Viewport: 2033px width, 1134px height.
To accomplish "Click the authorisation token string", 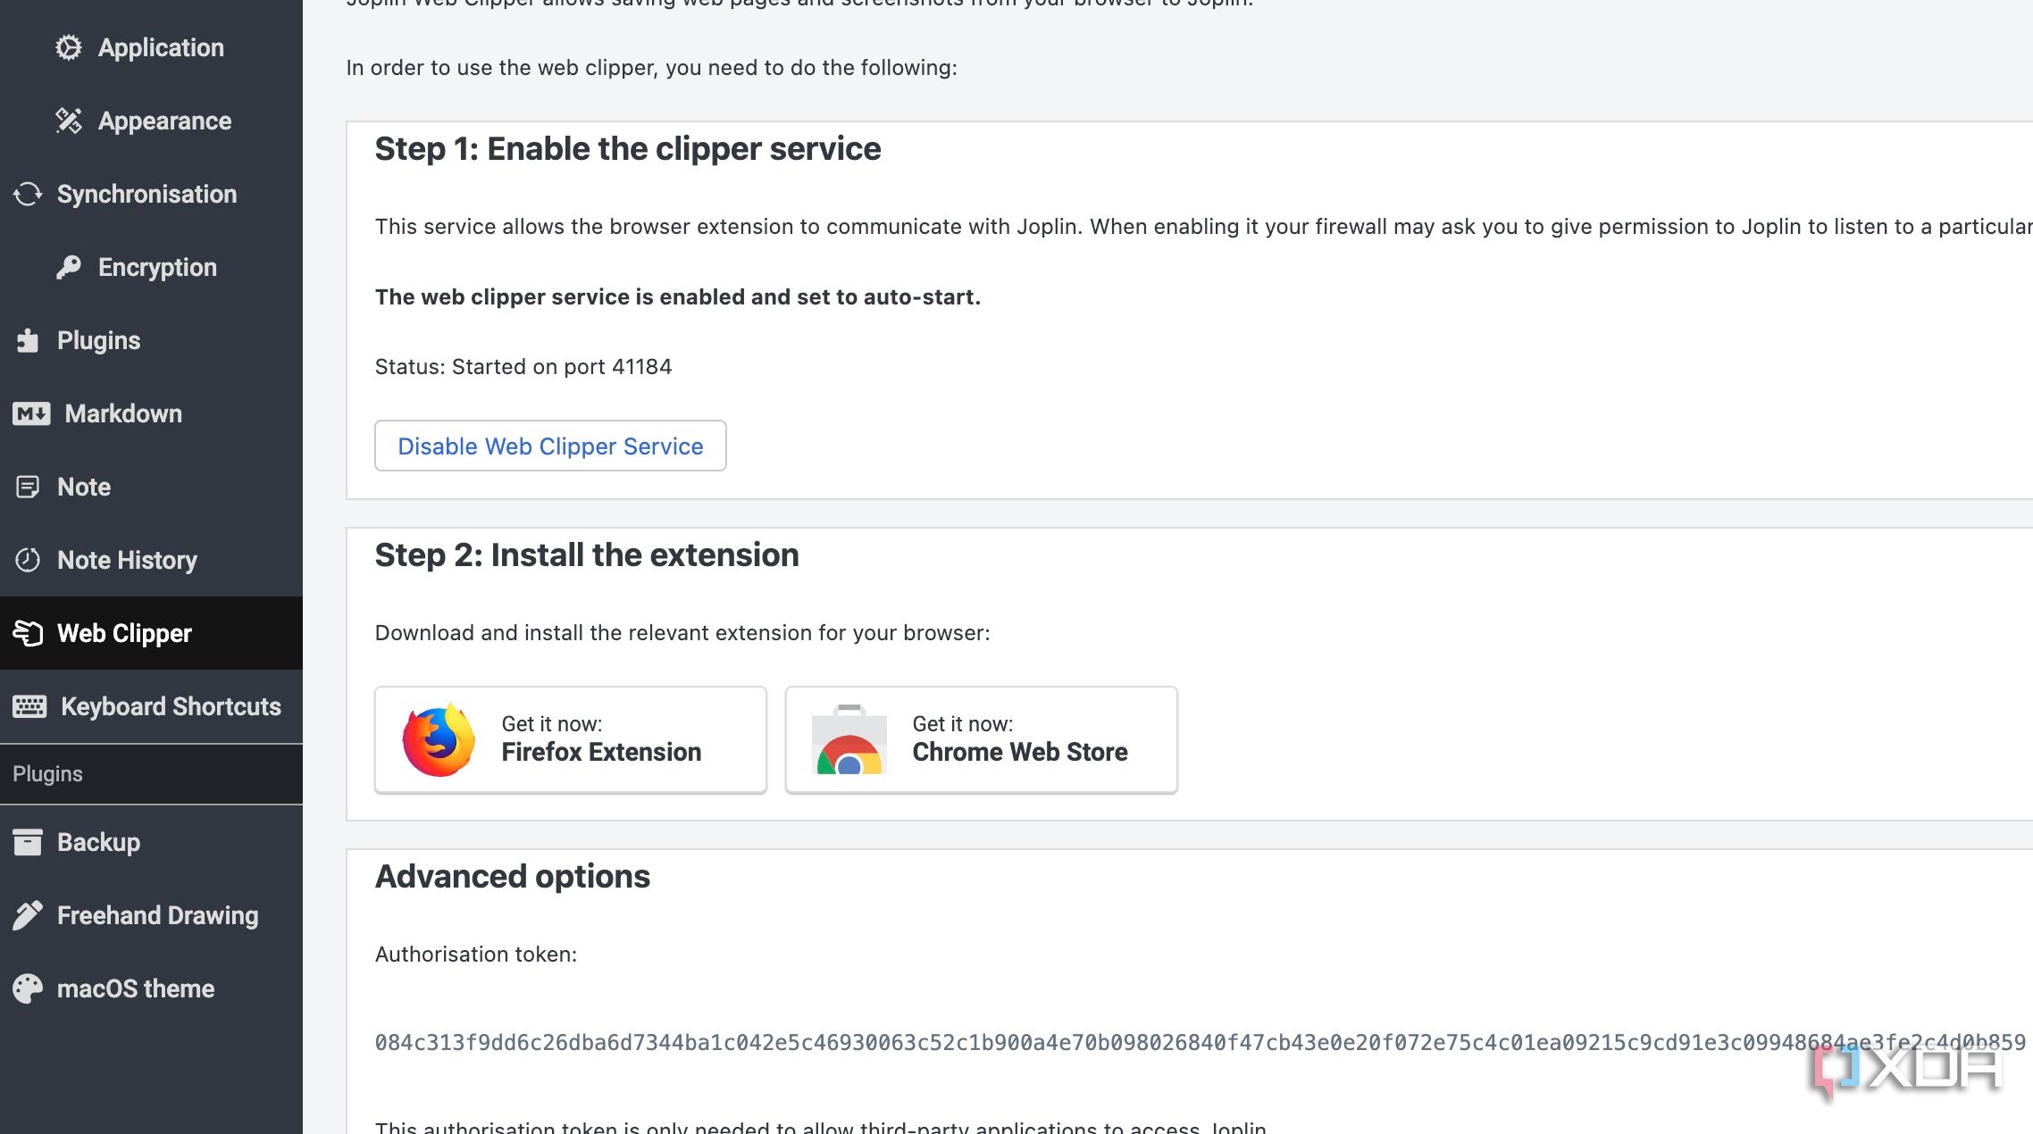I will tap(1201, 1042).
